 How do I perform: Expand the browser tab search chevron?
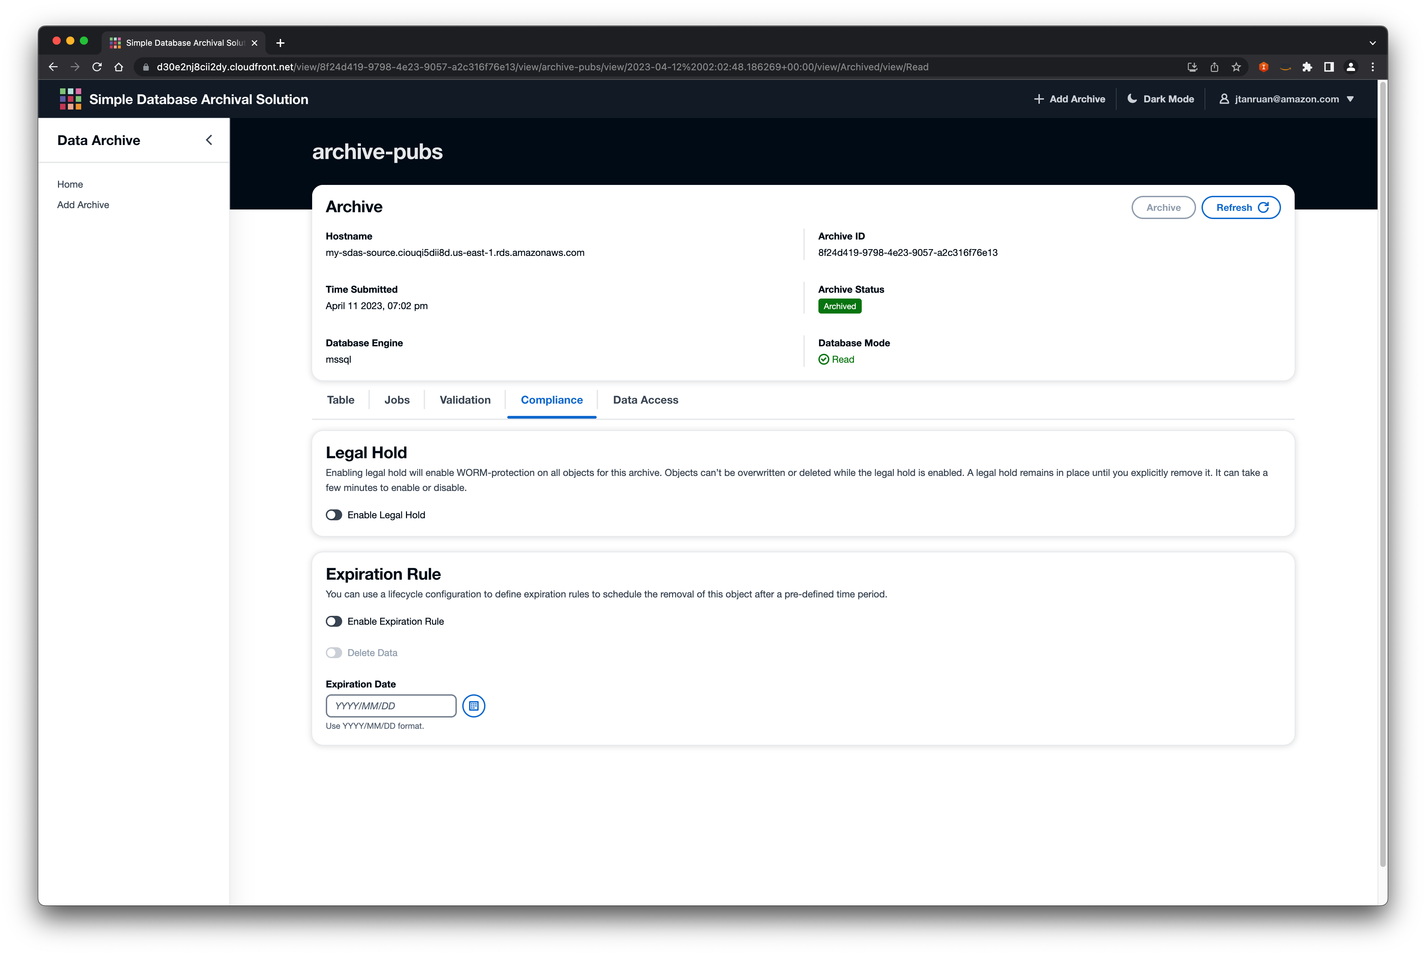1372,43
